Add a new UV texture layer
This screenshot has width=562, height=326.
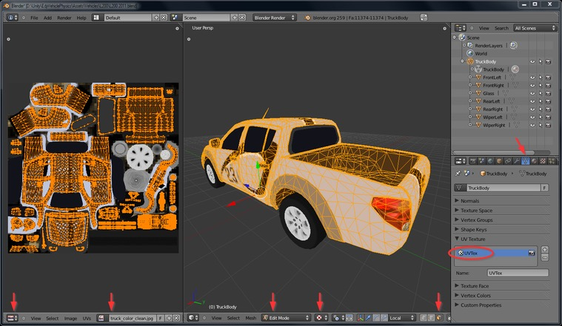pyautogui.click(x=545, y=249)
